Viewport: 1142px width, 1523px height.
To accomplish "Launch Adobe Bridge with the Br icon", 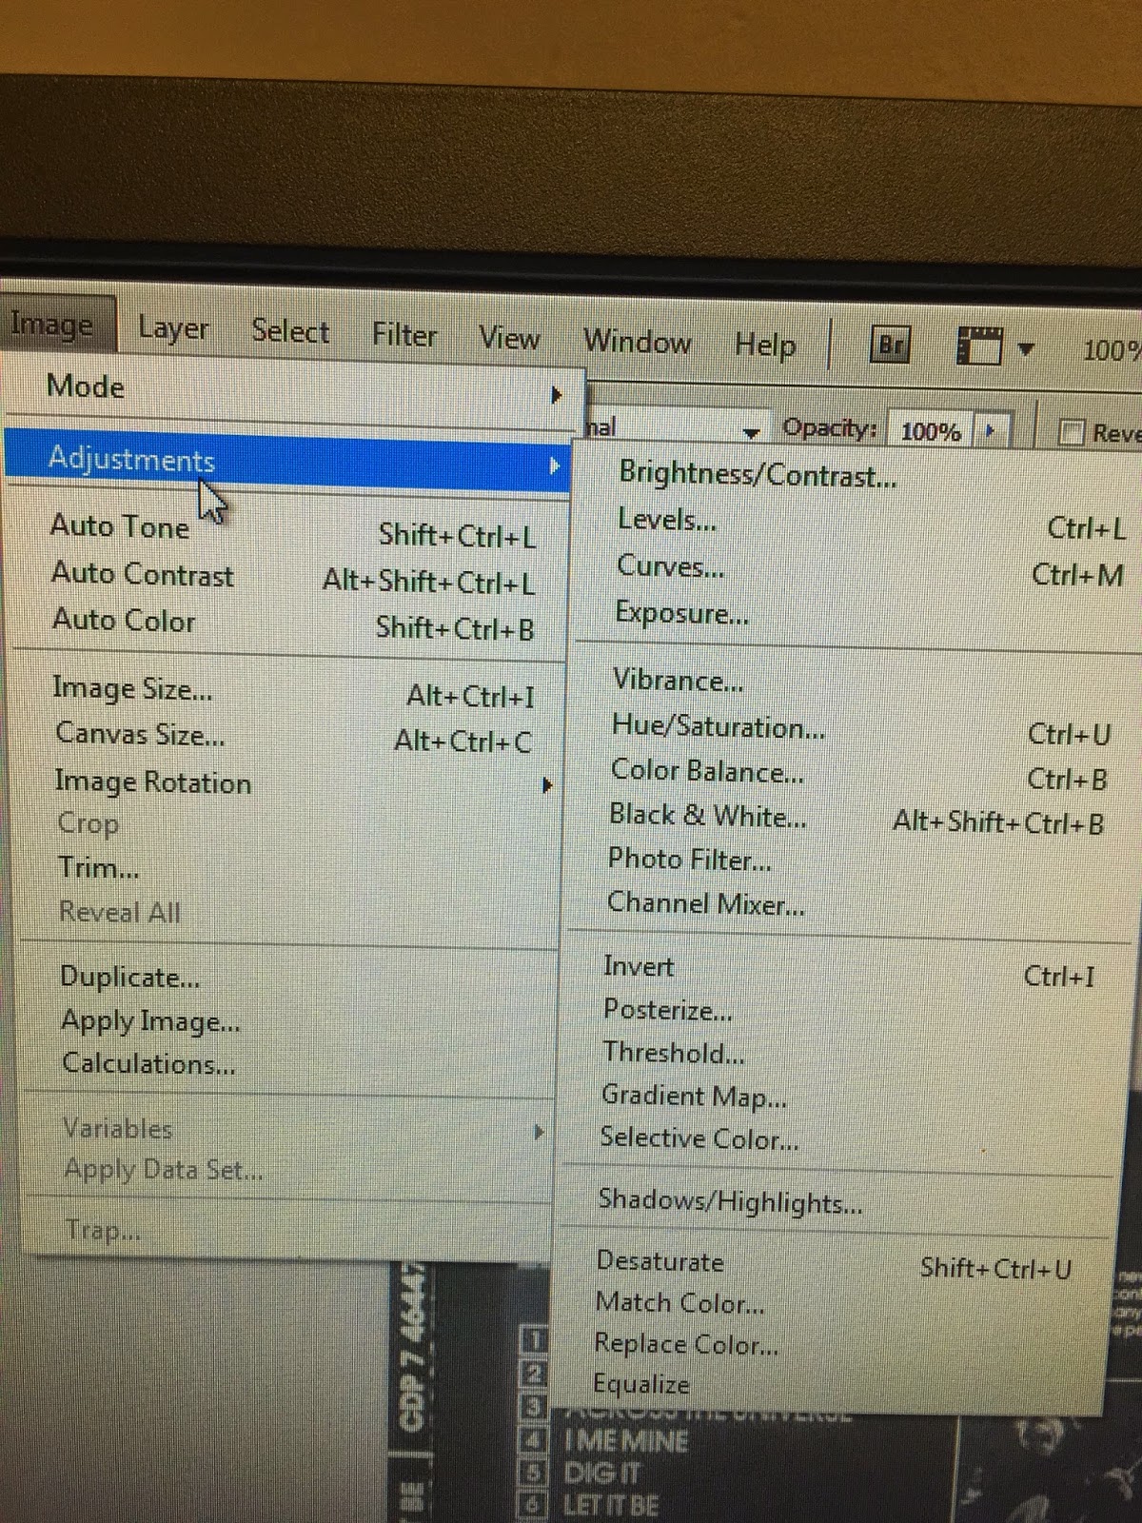I will (892, 345).
